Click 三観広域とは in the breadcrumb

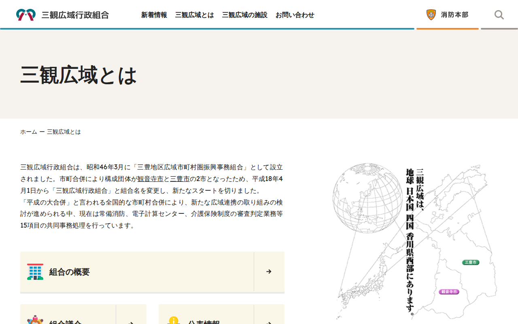[64, 132]
